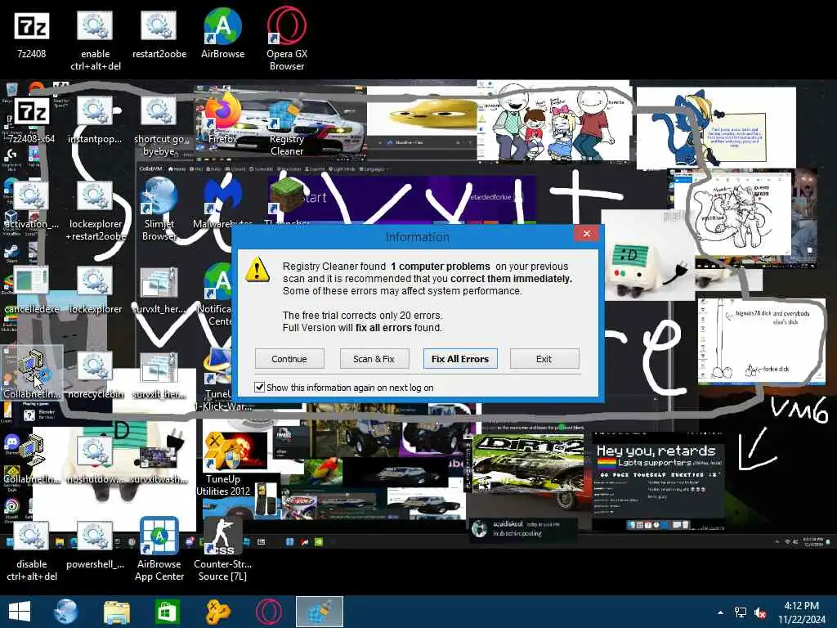Image resolution: width=837 pixels, height=628 pixels.
Task: Open File Explorer from the taskbar
Action: [117, 612]
